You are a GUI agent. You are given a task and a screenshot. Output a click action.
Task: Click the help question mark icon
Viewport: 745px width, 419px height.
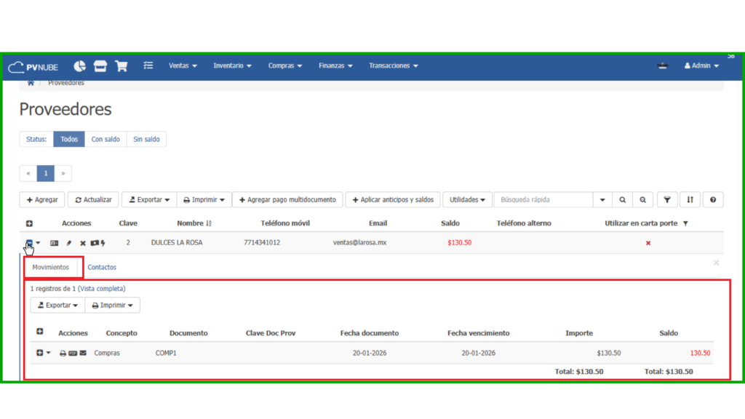(x=713, y=199)
